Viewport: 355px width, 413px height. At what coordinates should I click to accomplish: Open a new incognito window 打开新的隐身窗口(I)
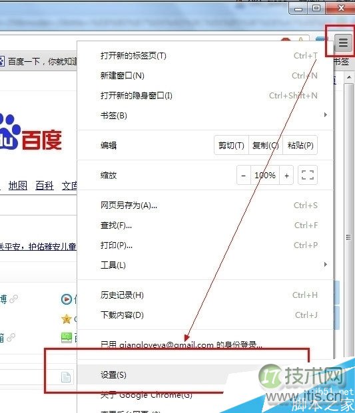pos(206,96)
